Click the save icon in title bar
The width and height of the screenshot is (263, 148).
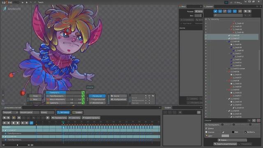pyautogui.click(x=26, y=2)
